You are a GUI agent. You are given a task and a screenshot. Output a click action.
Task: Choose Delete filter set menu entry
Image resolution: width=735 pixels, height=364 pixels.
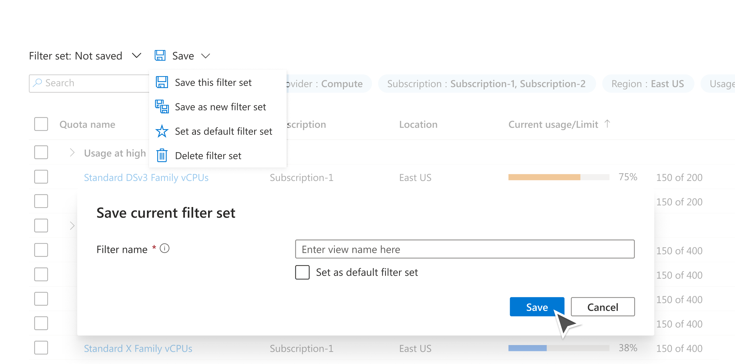point(208,156)
